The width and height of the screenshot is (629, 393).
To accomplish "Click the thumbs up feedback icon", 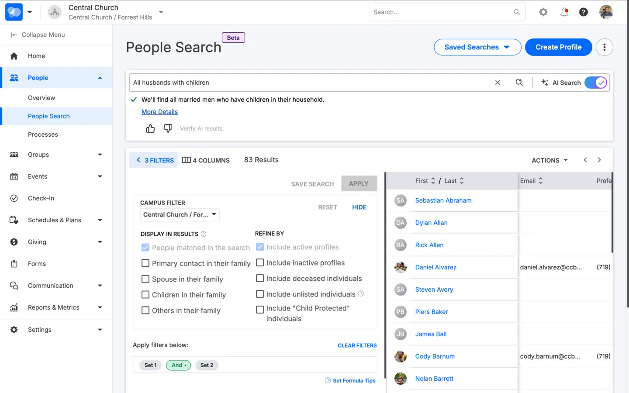I will (x=150, y=128).
